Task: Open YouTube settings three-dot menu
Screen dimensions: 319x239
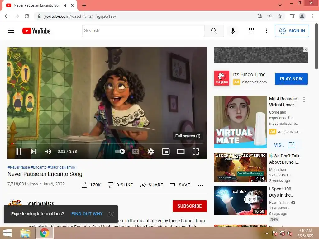Action: click(266, 31)
